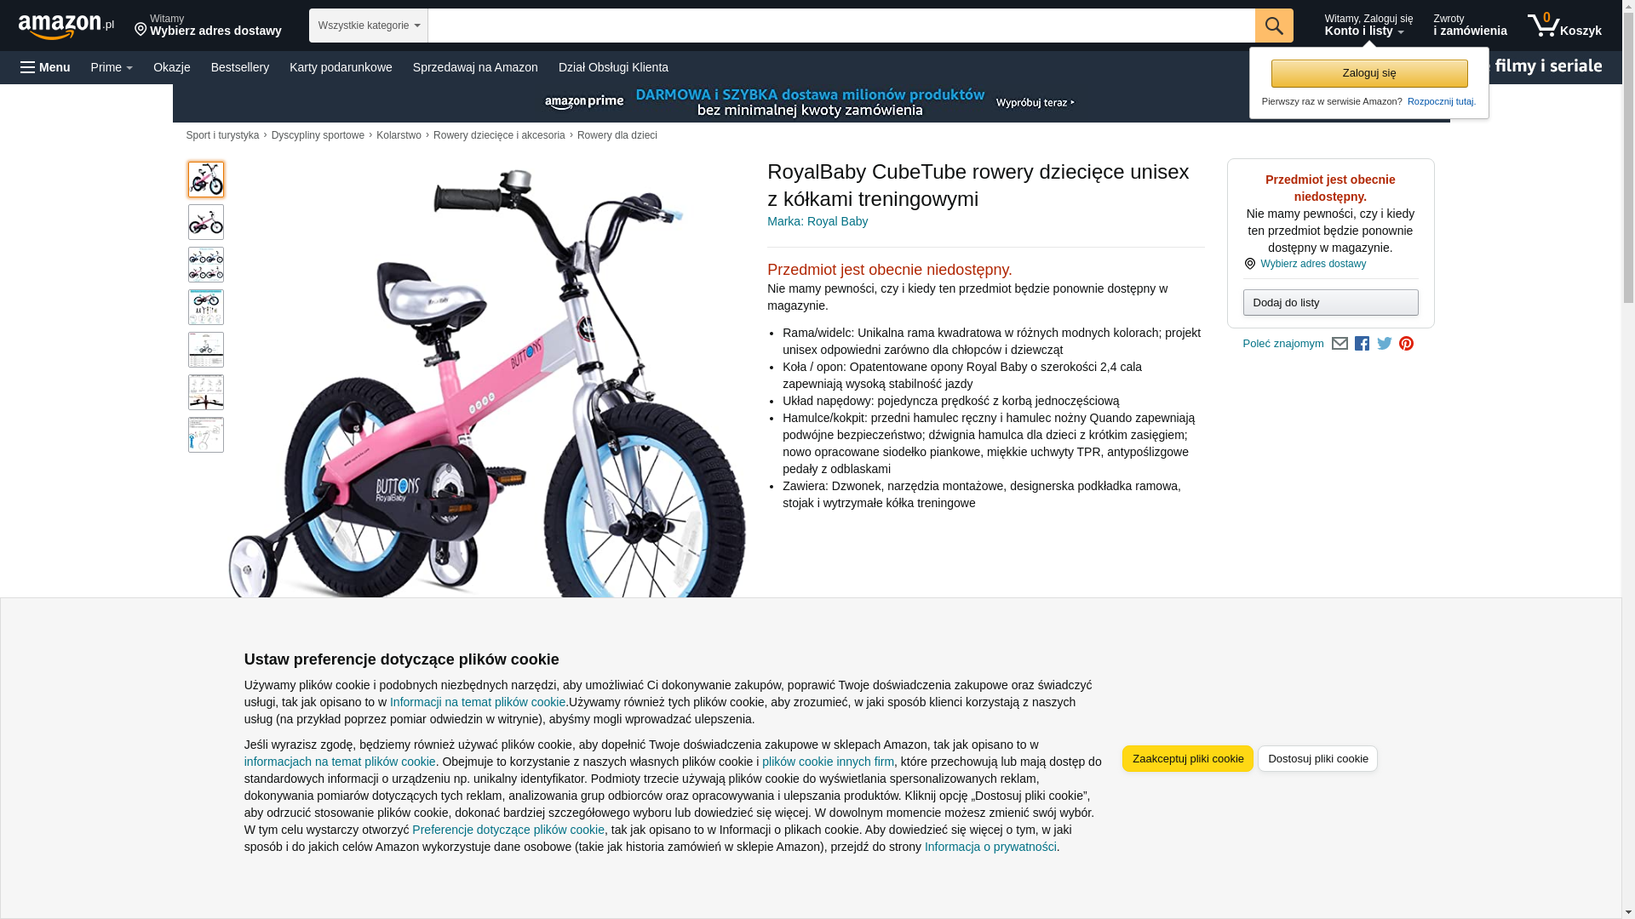
Task: Open Bestsellery in navigation bar
Action: click(240, 67)
